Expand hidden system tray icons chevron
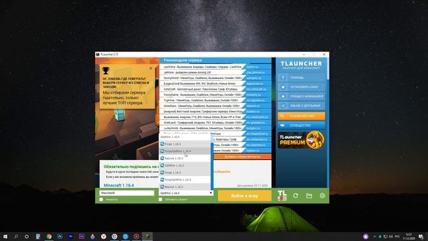 (374, 236)
